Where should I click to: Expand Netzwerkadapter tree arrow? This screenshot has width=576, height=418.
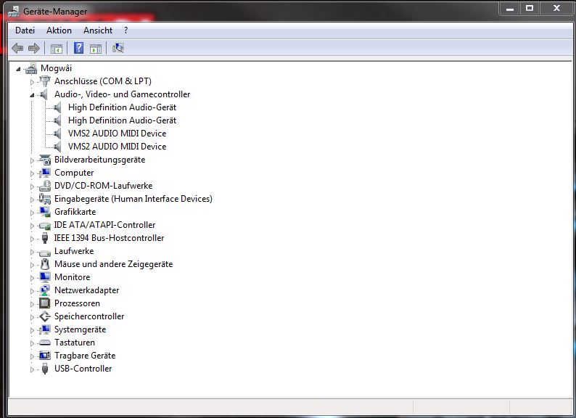32,291
